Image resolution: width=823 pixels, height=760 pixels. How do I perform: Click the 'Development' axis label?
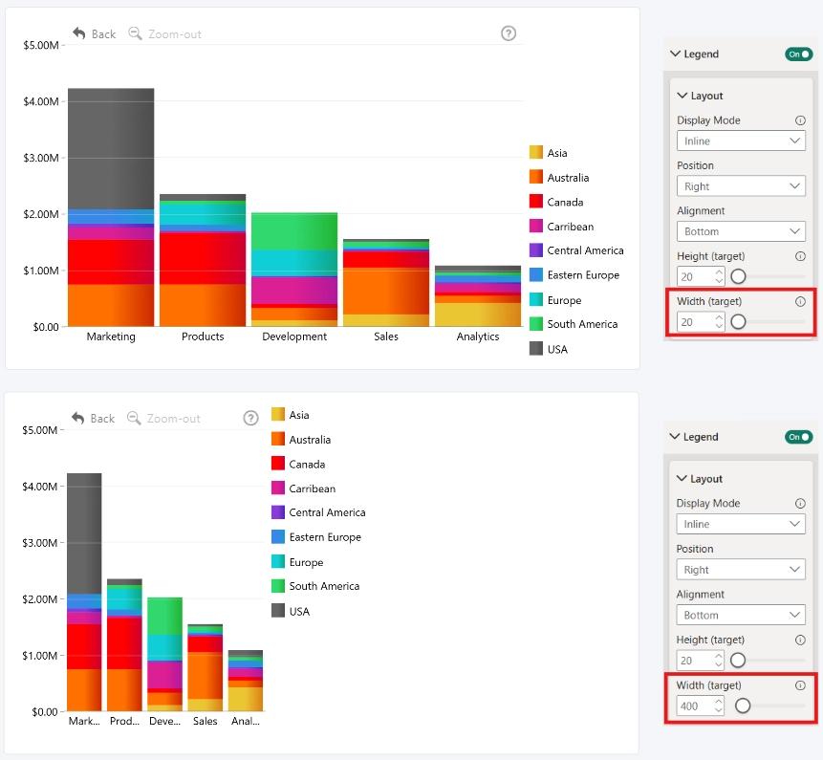pos(294,337)
